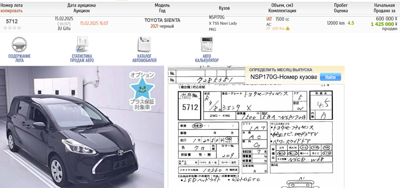Click the Начальная Продано за column header
This screenshot has width=400, height=188.
pyautogui.click(x=384, y=8)
